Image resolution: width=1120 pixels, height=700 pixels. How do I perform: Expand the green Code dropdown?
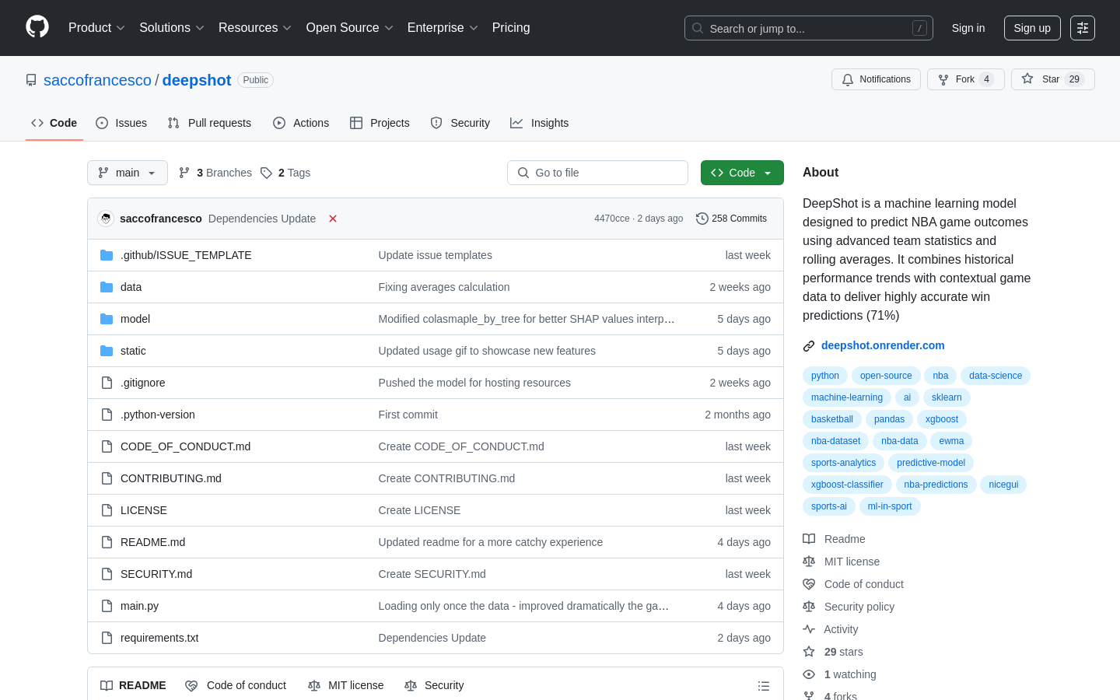click(x=742, y=173)
